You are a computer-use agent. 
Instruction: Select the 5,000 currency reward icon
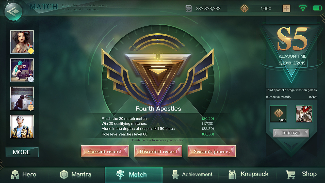279,114
